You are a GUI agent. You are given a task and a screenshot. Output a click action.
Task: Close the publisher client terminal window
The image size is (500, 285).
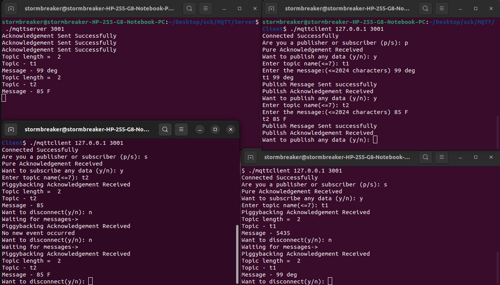tap(491, 8)
